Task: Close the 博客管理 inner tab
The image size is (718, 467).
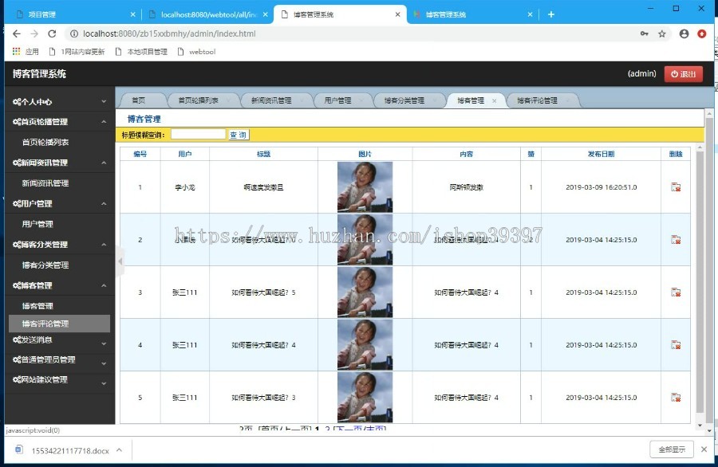Action: pos(494,100)
